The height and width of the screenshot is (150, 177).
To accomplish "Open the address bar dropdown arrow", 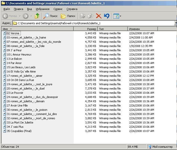I will click(176, 23).
